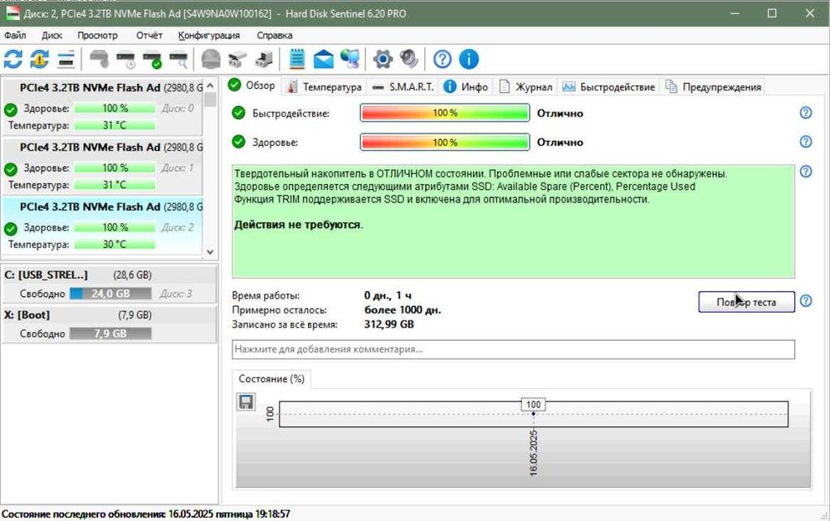Click the disk with magnifier icon
This screenshot has width=830, height=521.
(178, 59)
